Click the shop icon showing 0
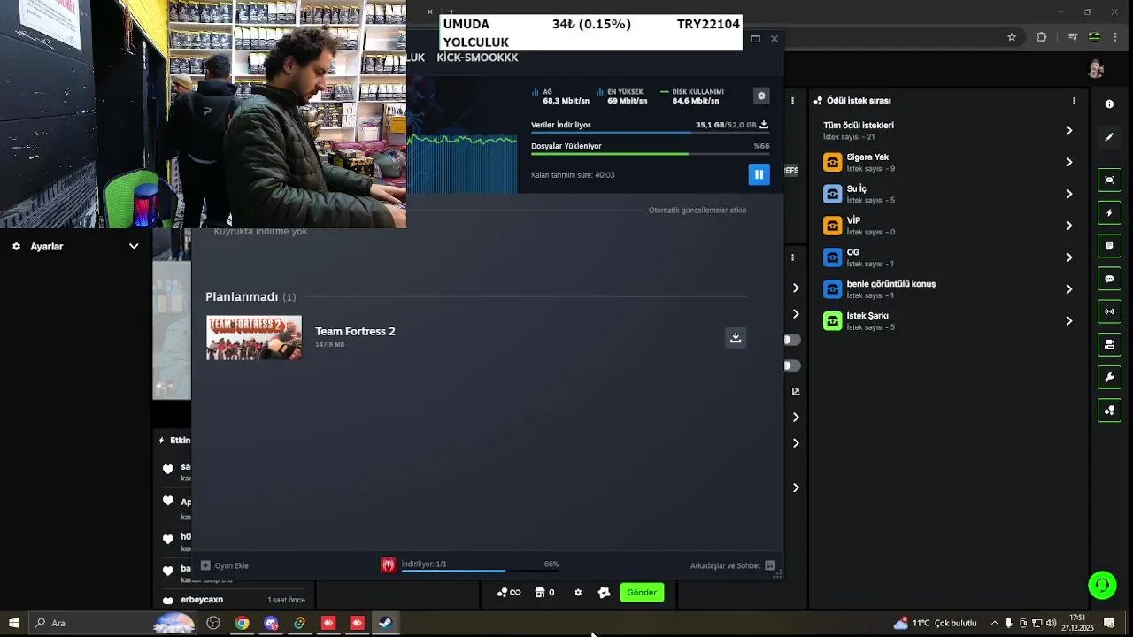 [544, 593]
